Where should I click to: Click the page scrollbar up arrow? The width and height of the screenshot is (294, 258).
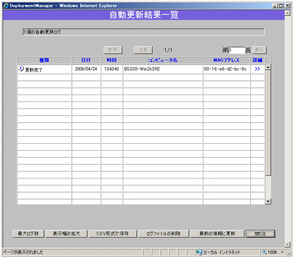click(287, 13)
